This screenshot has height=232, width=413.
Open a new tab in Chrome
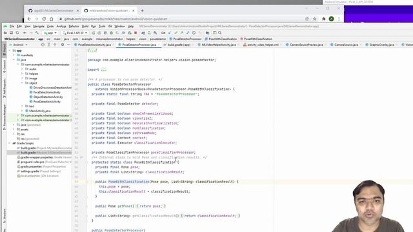pos(142,11)
